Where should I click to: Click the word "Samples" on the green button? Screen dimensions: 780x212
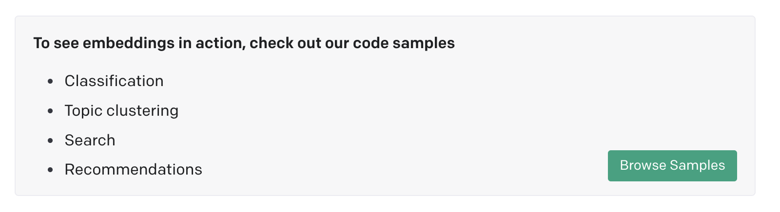point(697,166)
